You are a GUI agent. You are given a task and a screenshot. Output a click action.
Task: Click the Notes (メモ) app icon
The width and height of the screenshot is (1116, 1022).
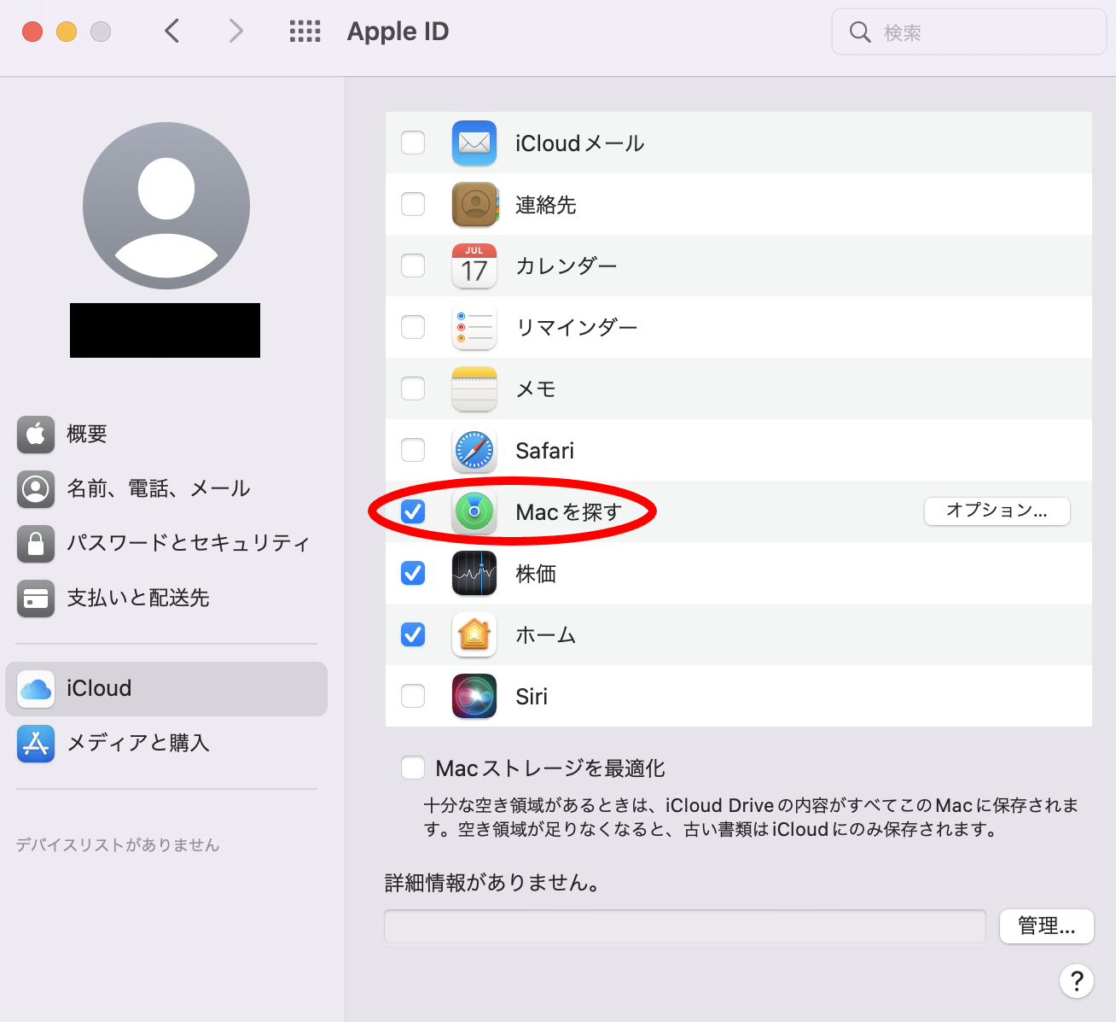pos(474,389)
